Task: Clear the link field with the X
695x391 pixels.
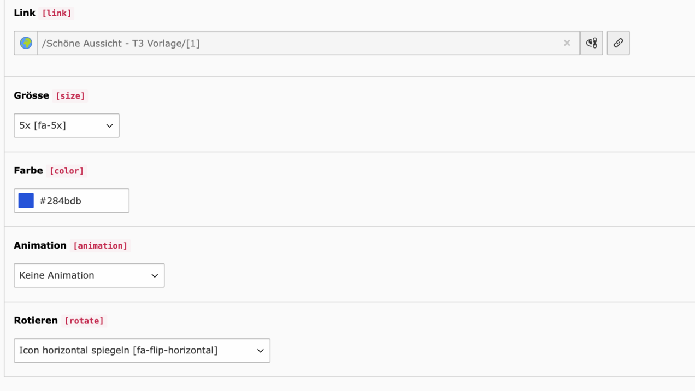Action: click(x=567, y=43)
